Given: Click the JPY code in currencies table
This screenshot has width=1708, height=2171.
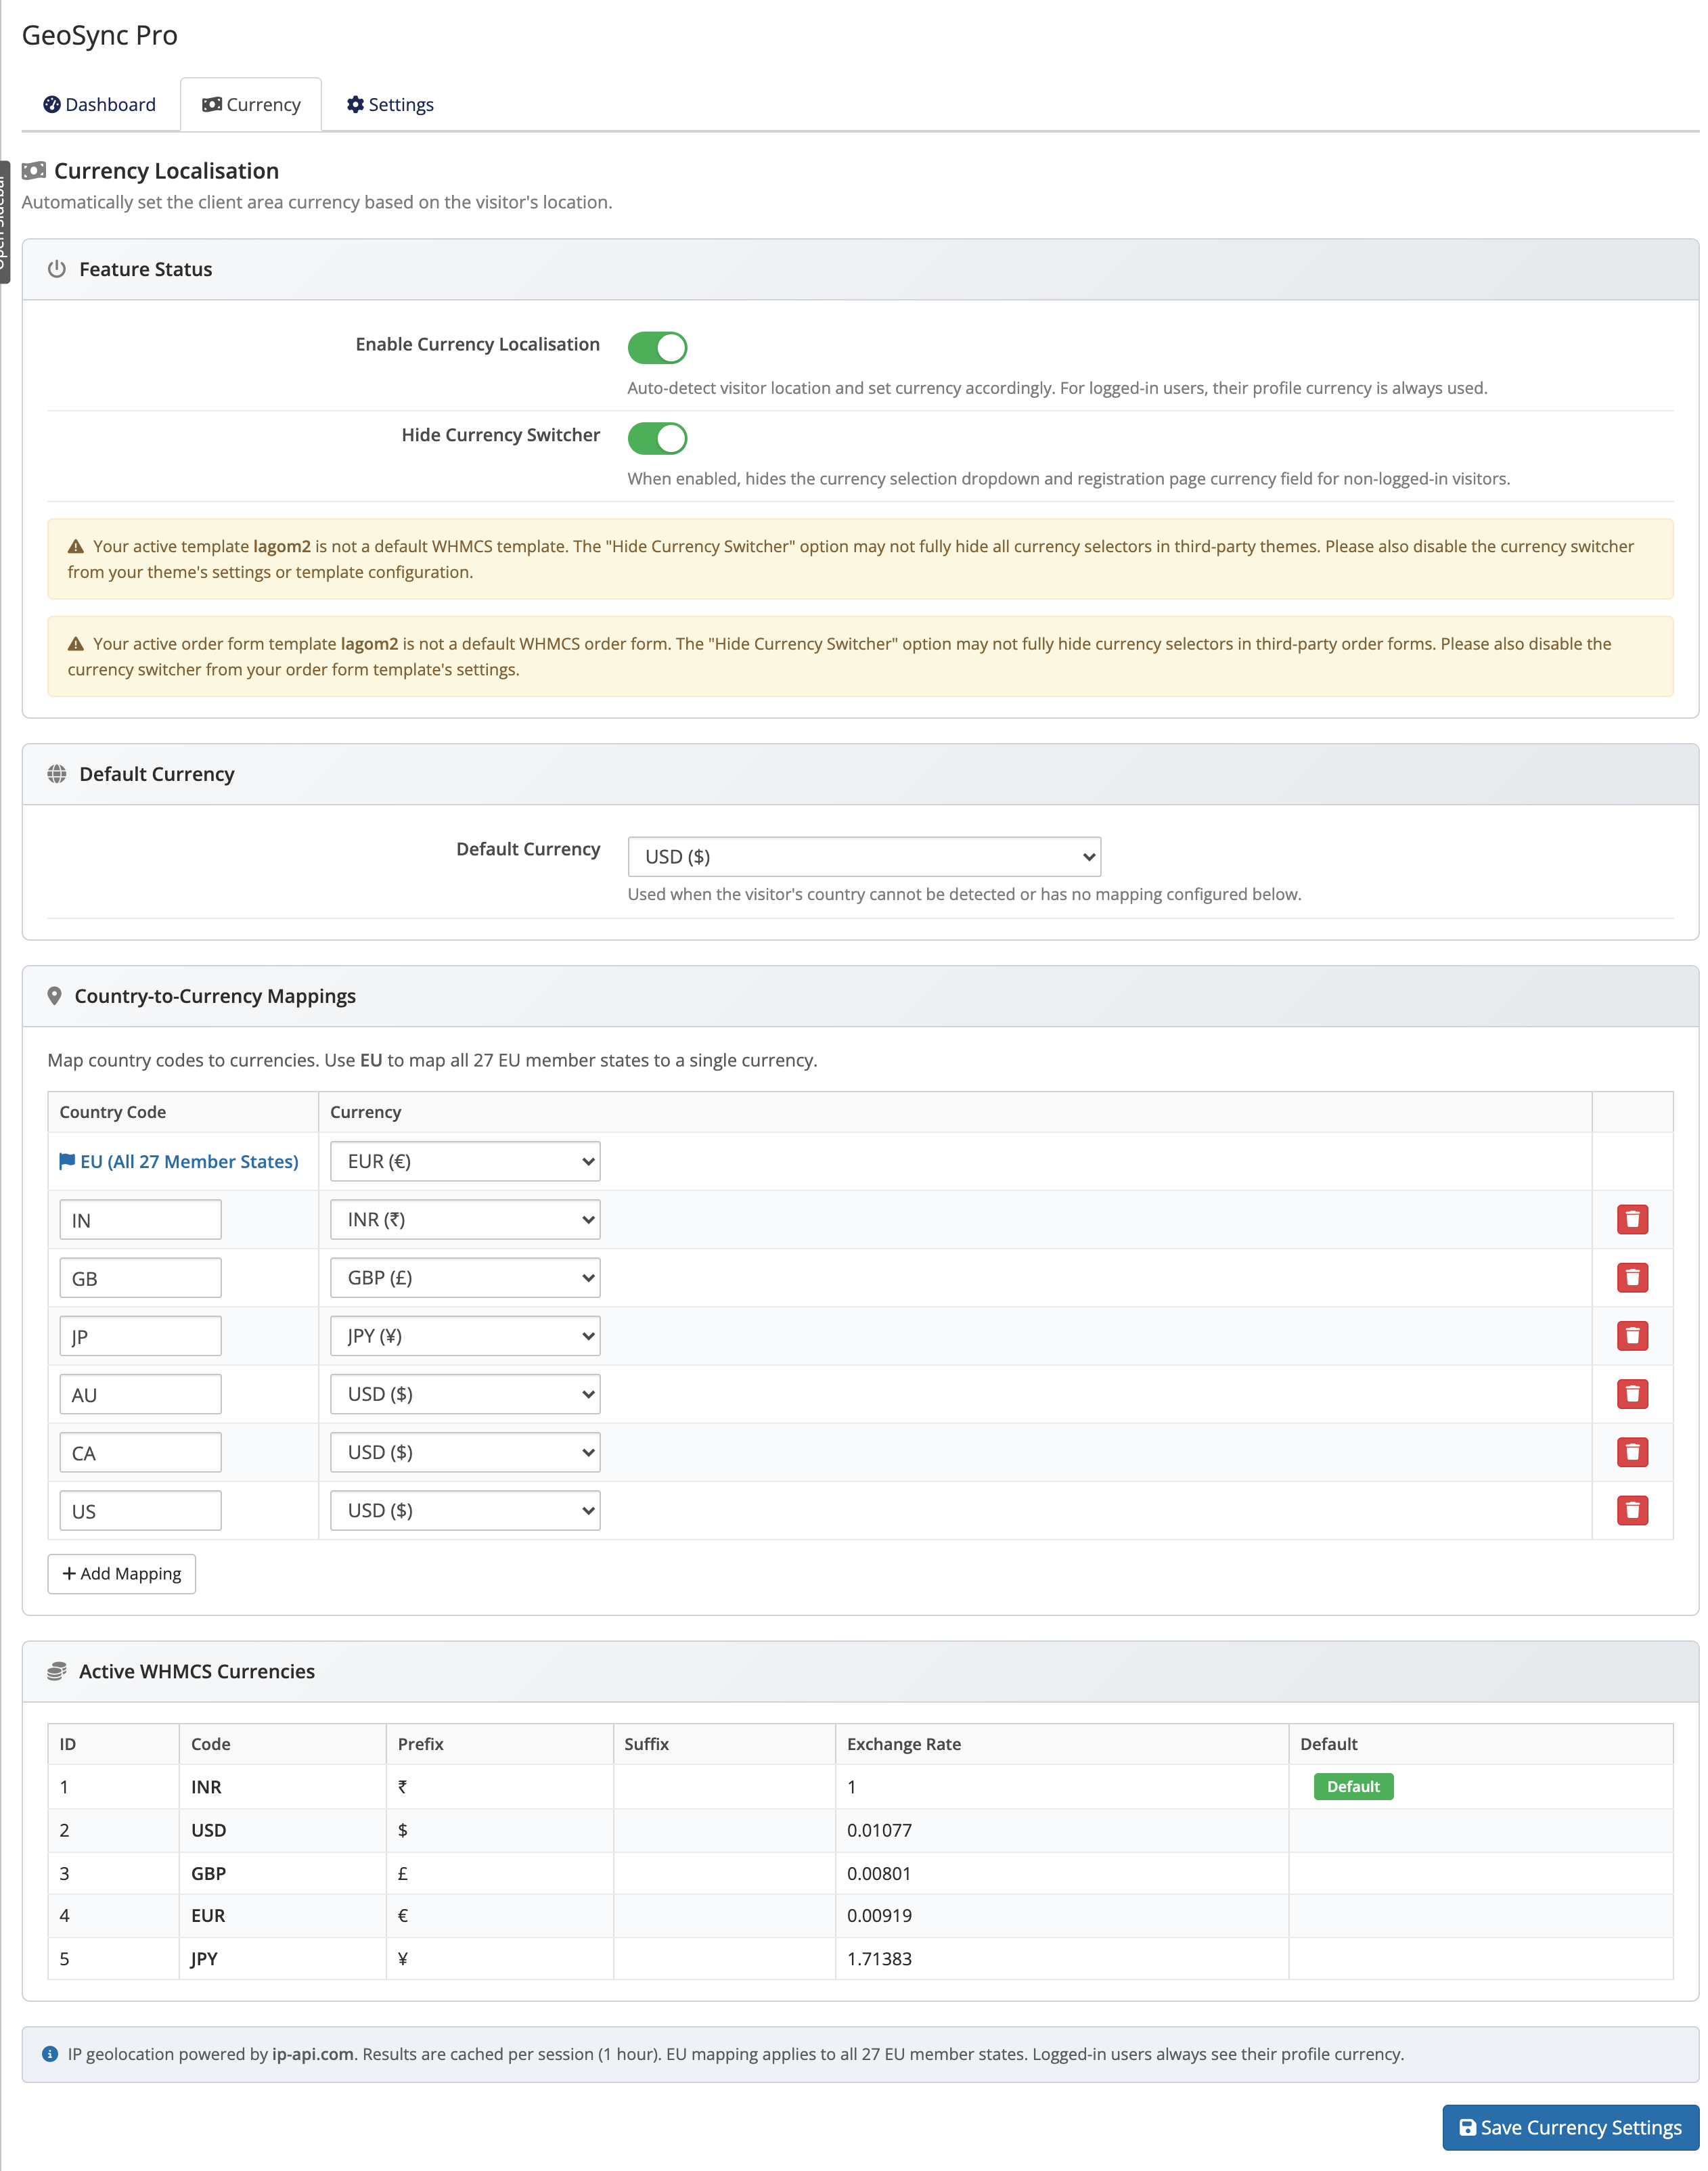Looking at the screenshot, I should click(204, 1958).
